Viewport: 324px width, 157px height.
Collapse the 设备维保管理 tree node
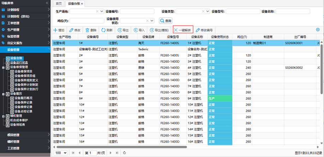3,67
